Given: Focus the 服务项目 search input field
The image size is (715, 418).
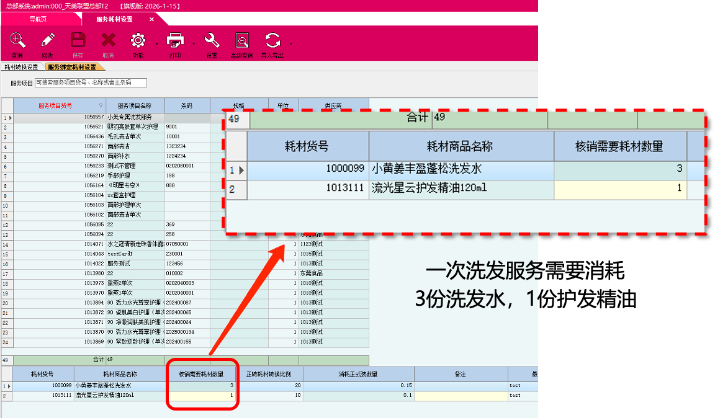Looking at the screenshot, I should coord(91,82).
